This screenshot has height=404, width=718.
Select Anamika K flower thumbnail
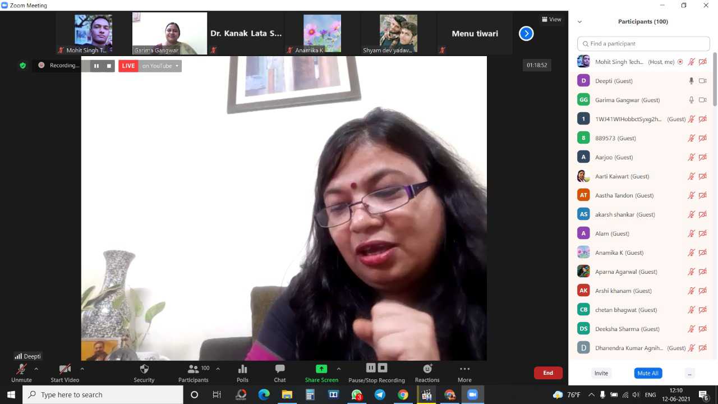[x=322, y=34]
